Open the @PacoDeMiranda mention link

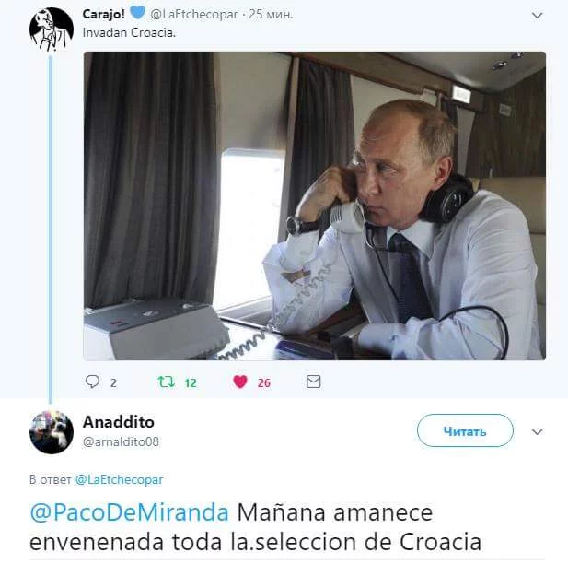click(x=129, y=512)
